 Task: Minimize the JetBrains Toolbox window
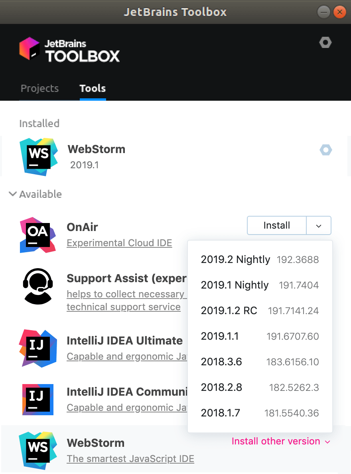(x=323, y=12)
